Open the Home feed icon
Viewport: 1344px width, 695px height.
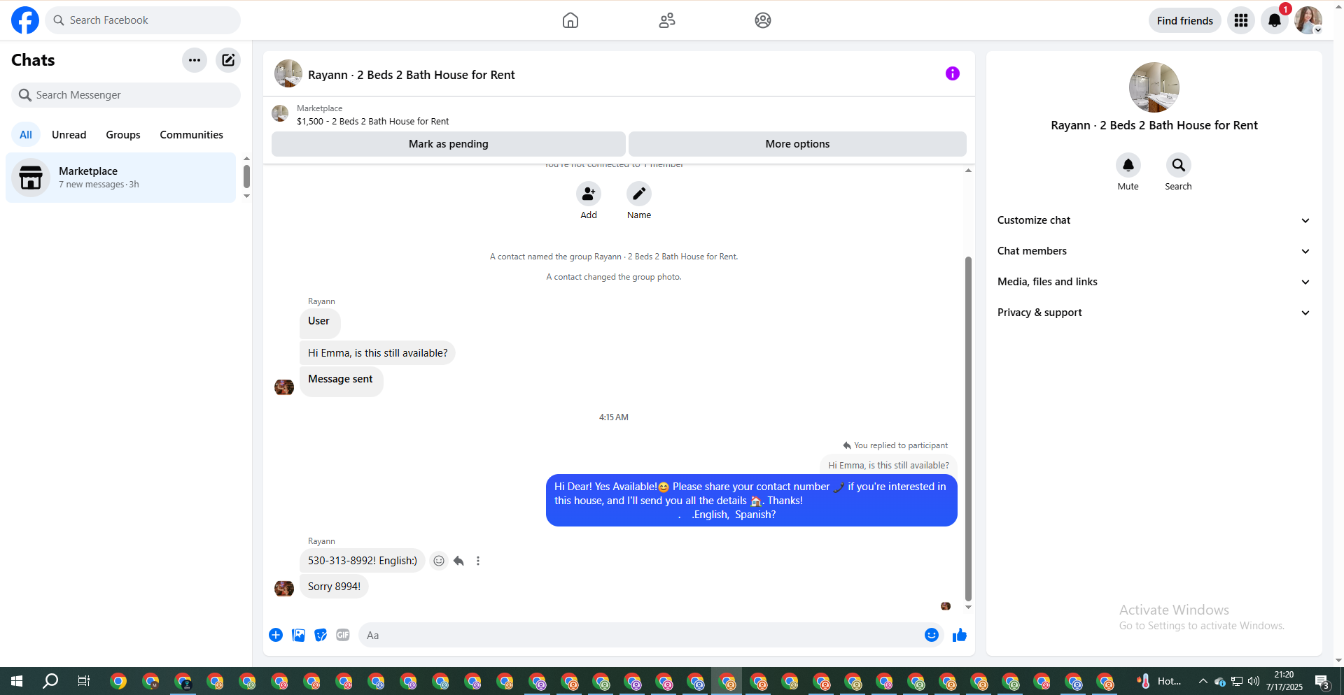point(570,20)
